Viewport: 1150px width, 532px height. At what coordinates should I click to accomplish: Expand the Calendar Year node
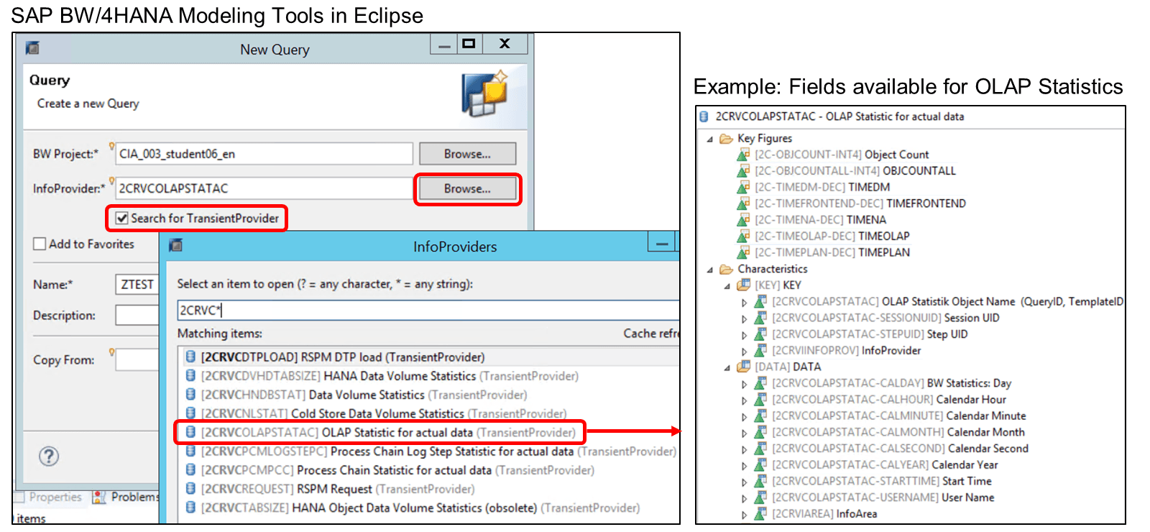coord(745,465)
